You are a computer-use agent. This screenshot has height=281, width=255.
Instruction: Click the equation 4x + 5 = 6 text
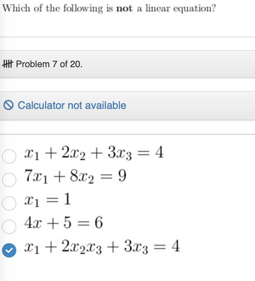[x=64, y=223]
